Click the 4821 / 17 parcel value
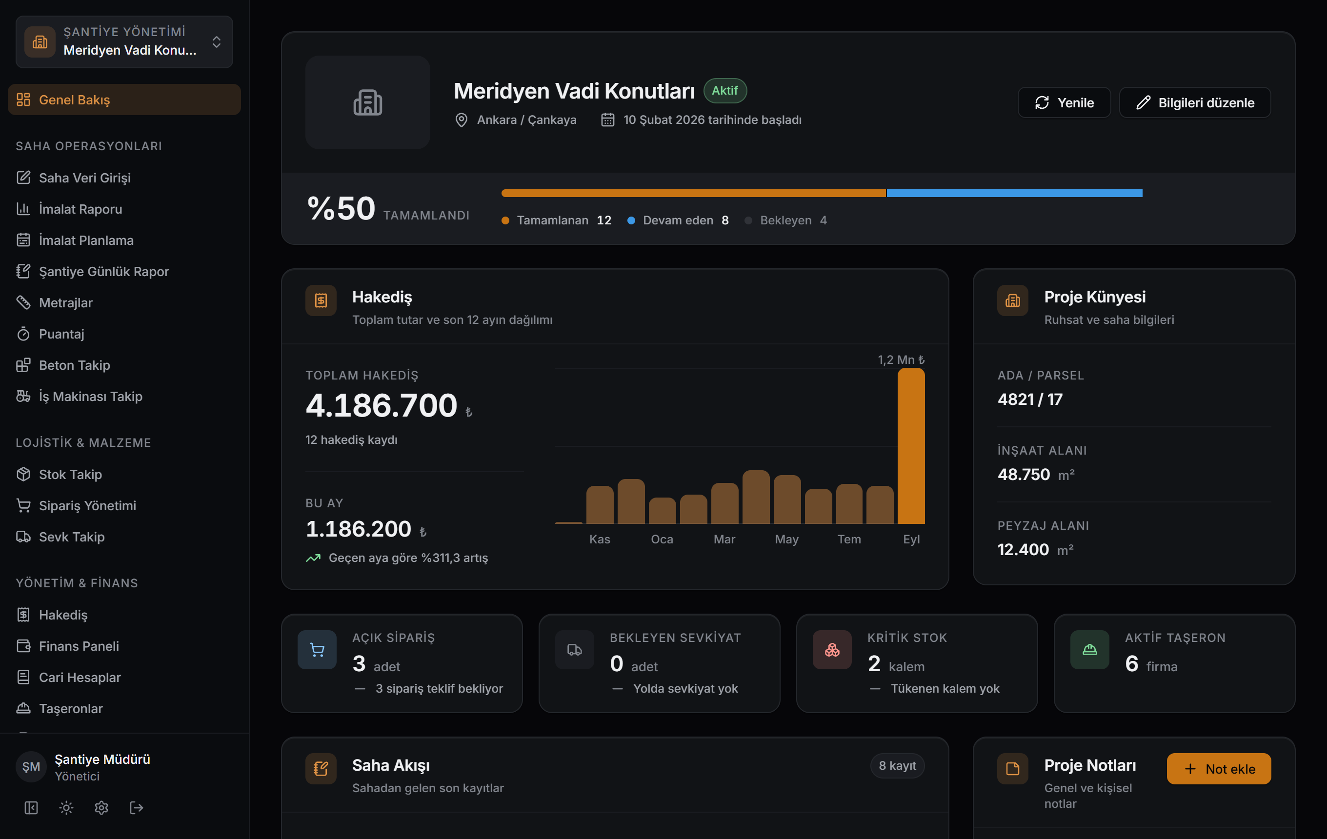Image resolution: width=1327 pixels, height=839 pixels. click(x=1030, y=400)
